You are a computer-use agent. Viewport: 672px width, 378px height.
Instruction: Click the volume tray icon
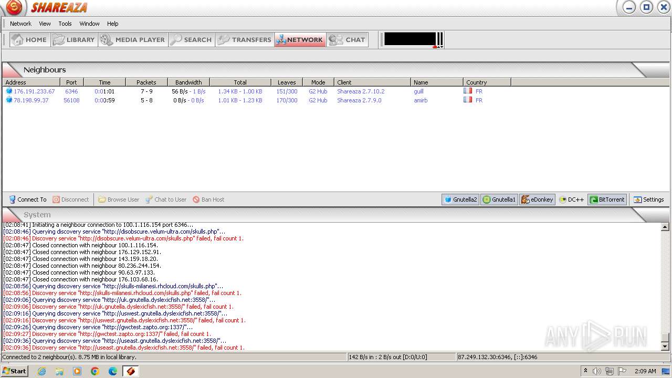point(597,371)
